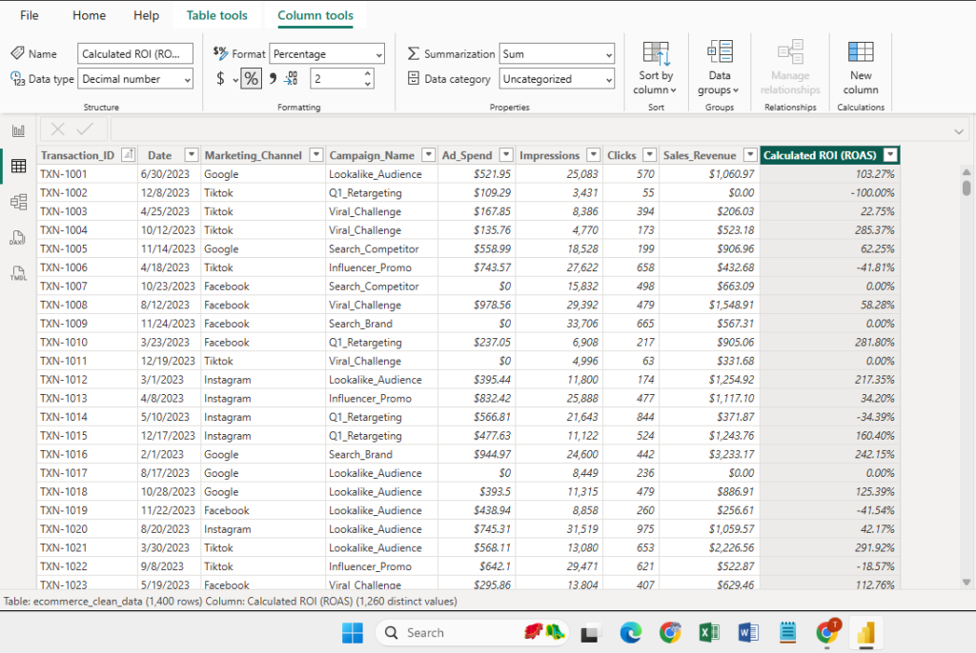Decrease decimal places stepper down

coord(368,84)
